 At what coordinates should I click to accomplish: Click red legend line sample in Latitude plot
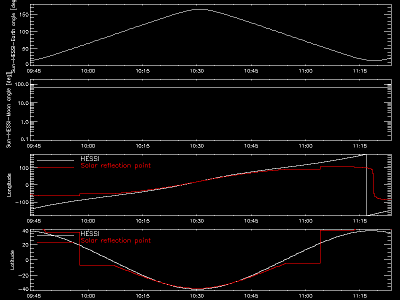(55, 242)
